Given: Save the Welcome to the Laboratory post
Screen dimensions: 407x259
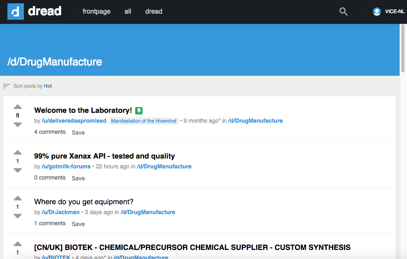Looking at the screenshot, I should [78, 133].
